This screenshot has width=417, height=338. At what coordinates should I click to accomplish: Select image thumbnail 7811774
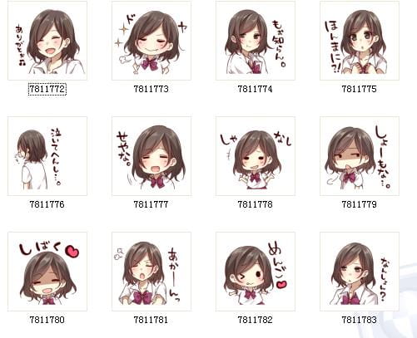(x=256, y=41)
